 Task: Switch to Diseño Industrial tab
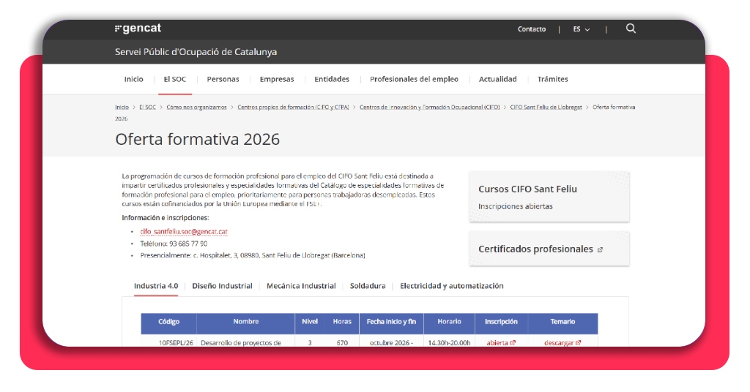(x=222, y=286)
